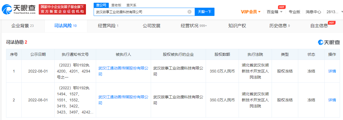Image resolution: width=343 pixels, height=120 pixels.
Task: Click row 1 date 2022-08-01
Action: click(x=38, y=71)
